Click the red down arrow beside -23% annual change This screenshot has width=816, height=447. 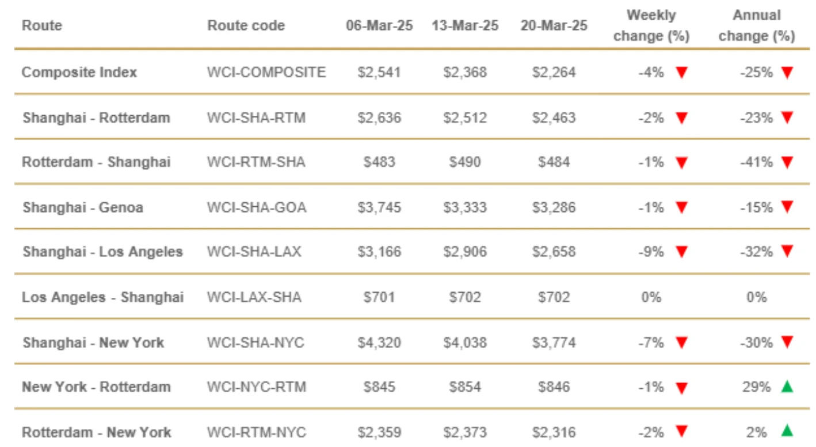pos(787,118)
